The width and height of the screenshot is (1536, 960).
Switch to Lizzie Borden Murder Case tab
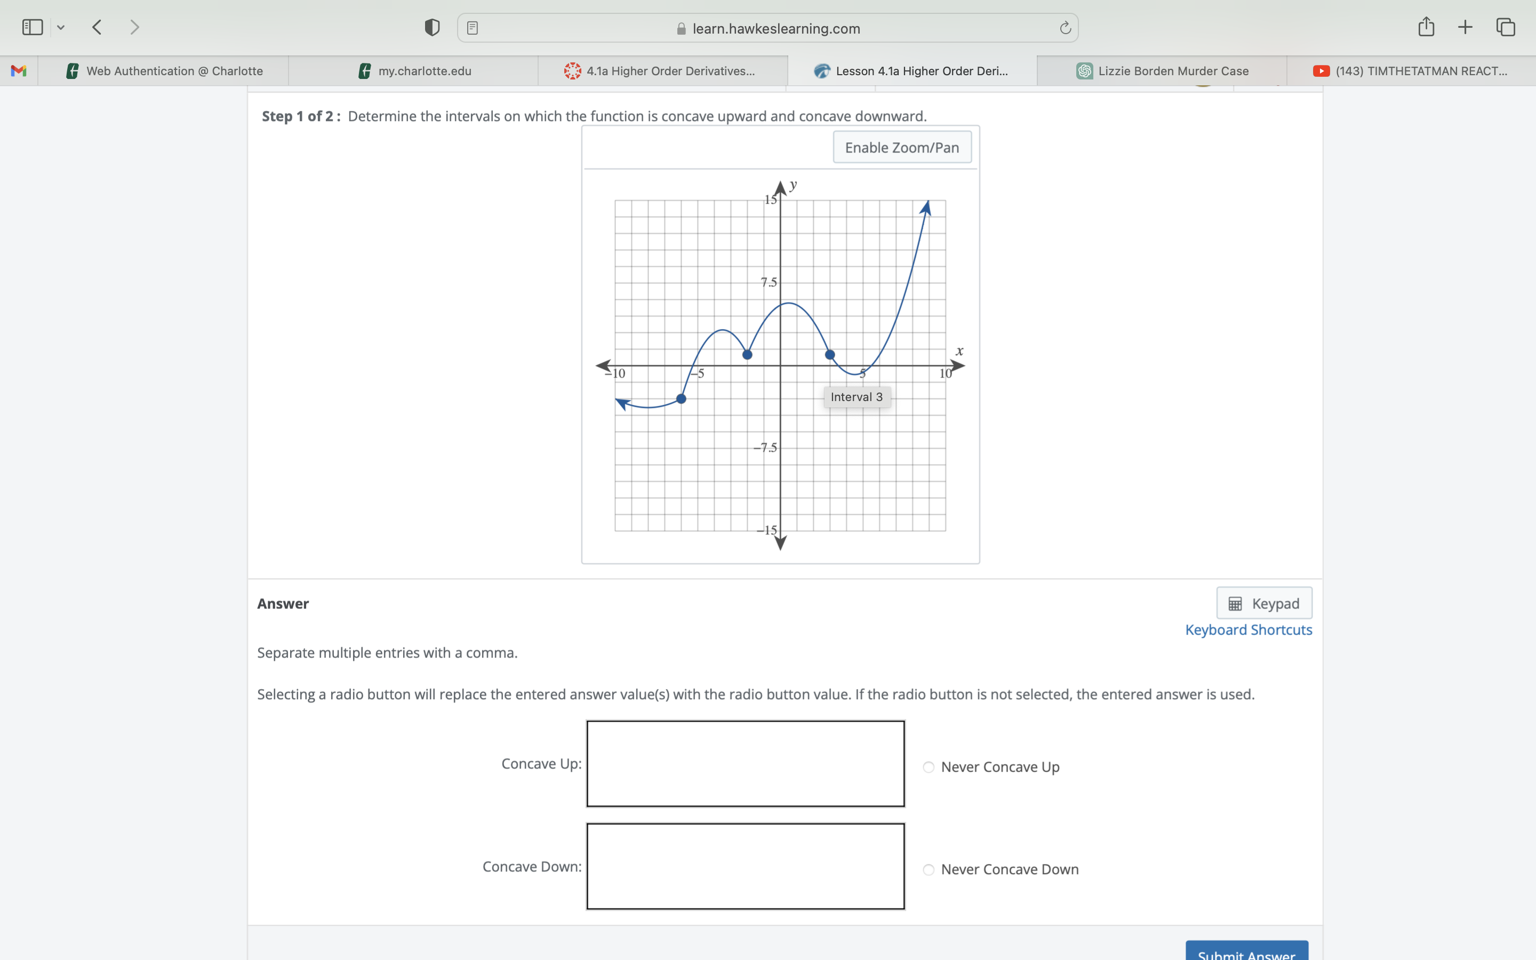(1162, 70)
